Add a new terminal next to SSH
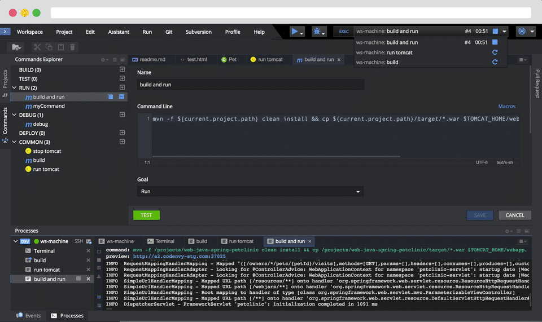The height and width of the screenshot is (322, 542). tap(89, 241)
